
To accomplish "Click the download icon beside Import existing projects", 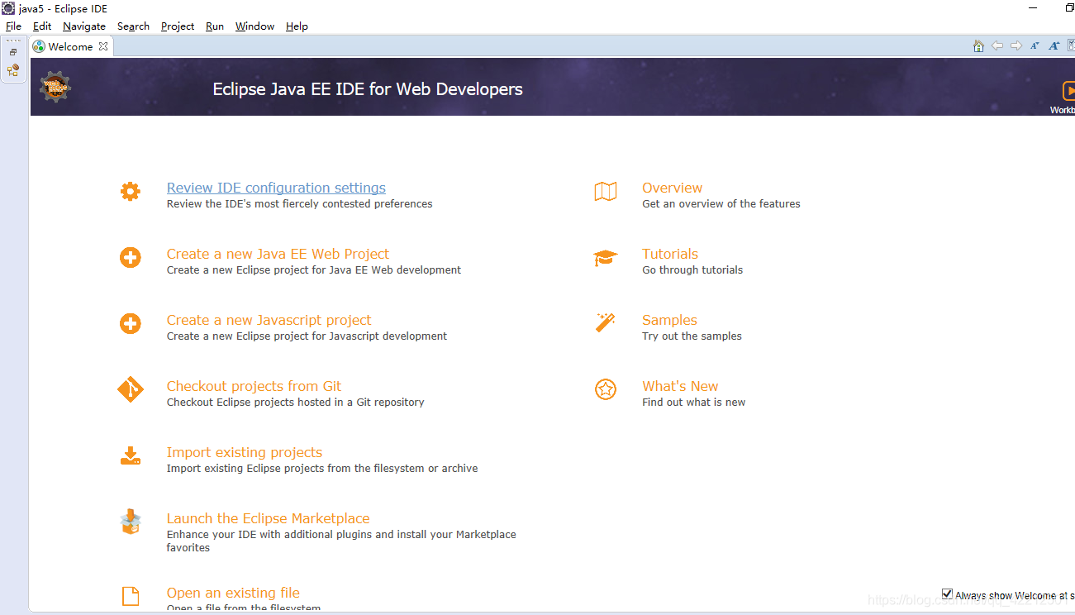I will 131,455.
